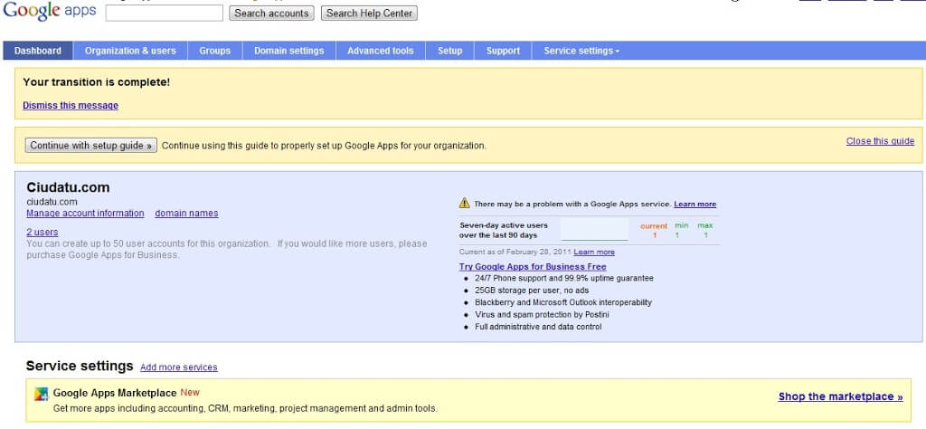
Task: Expand the Service settings dropdown menu
Action: click(x=581, y=51)
